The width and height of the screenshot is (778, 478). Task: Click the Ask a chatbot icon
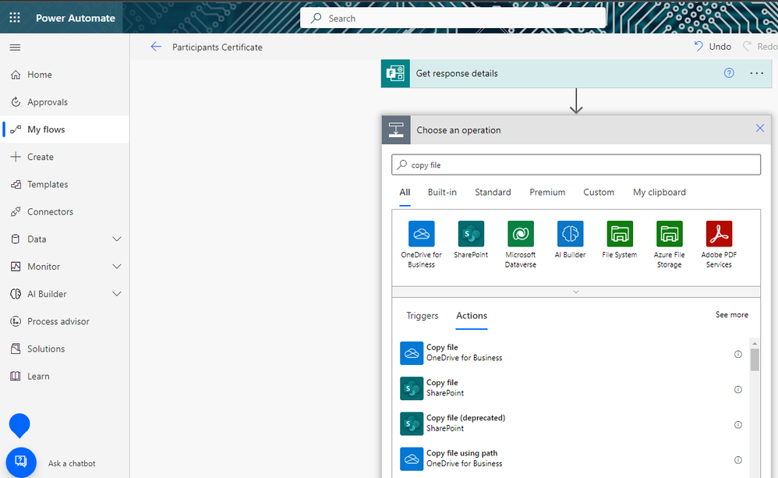tap(21, 462)
